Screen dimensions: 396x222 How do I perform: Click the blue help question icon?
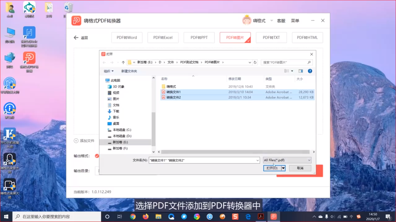pyautogui.click(x=310, y=71)
